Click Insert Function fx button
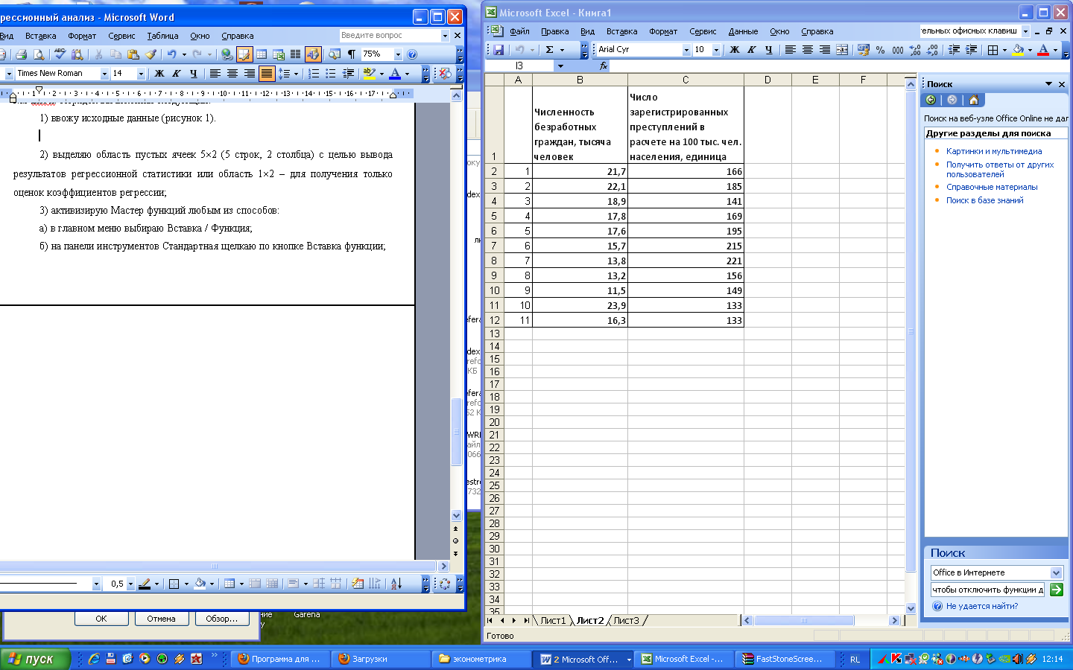This screenshot has height=670, width=1073. (603, 66)
